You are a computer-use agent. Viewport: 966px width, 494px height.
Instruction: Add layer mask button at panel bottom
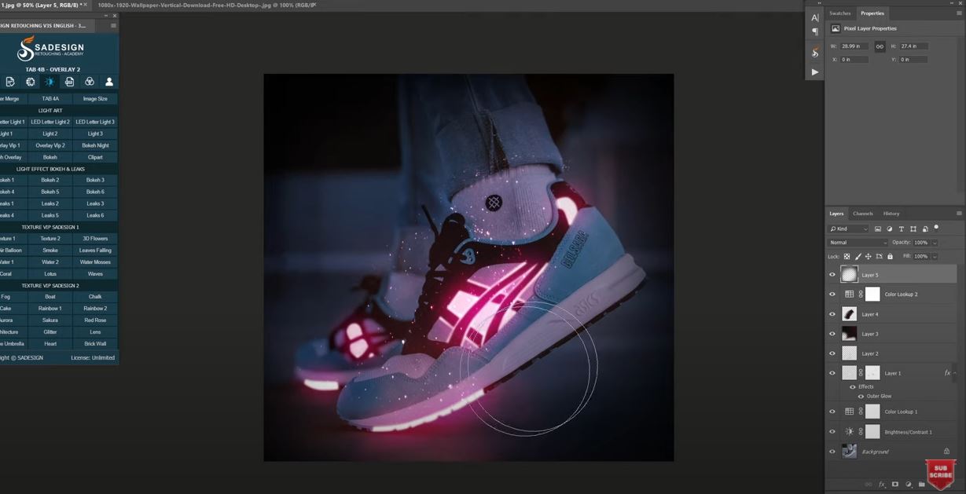894,485
